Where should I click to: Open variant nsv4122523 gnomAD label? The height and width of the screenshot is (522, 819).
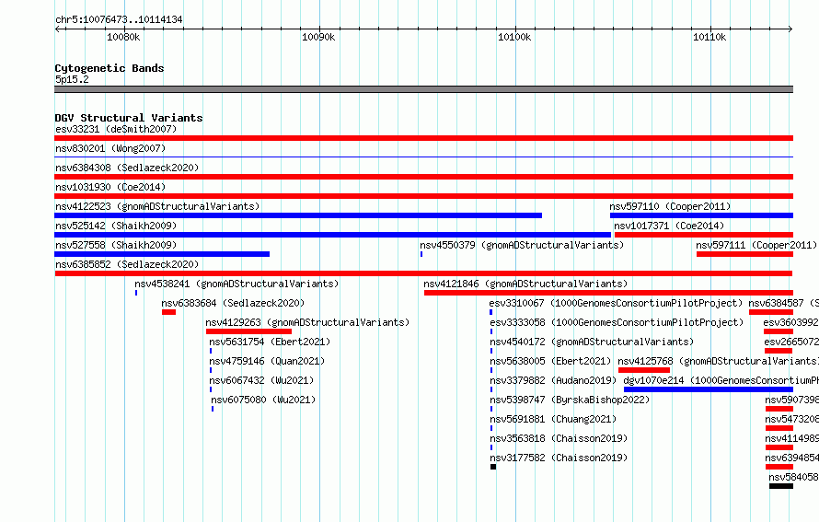(157, 206)
